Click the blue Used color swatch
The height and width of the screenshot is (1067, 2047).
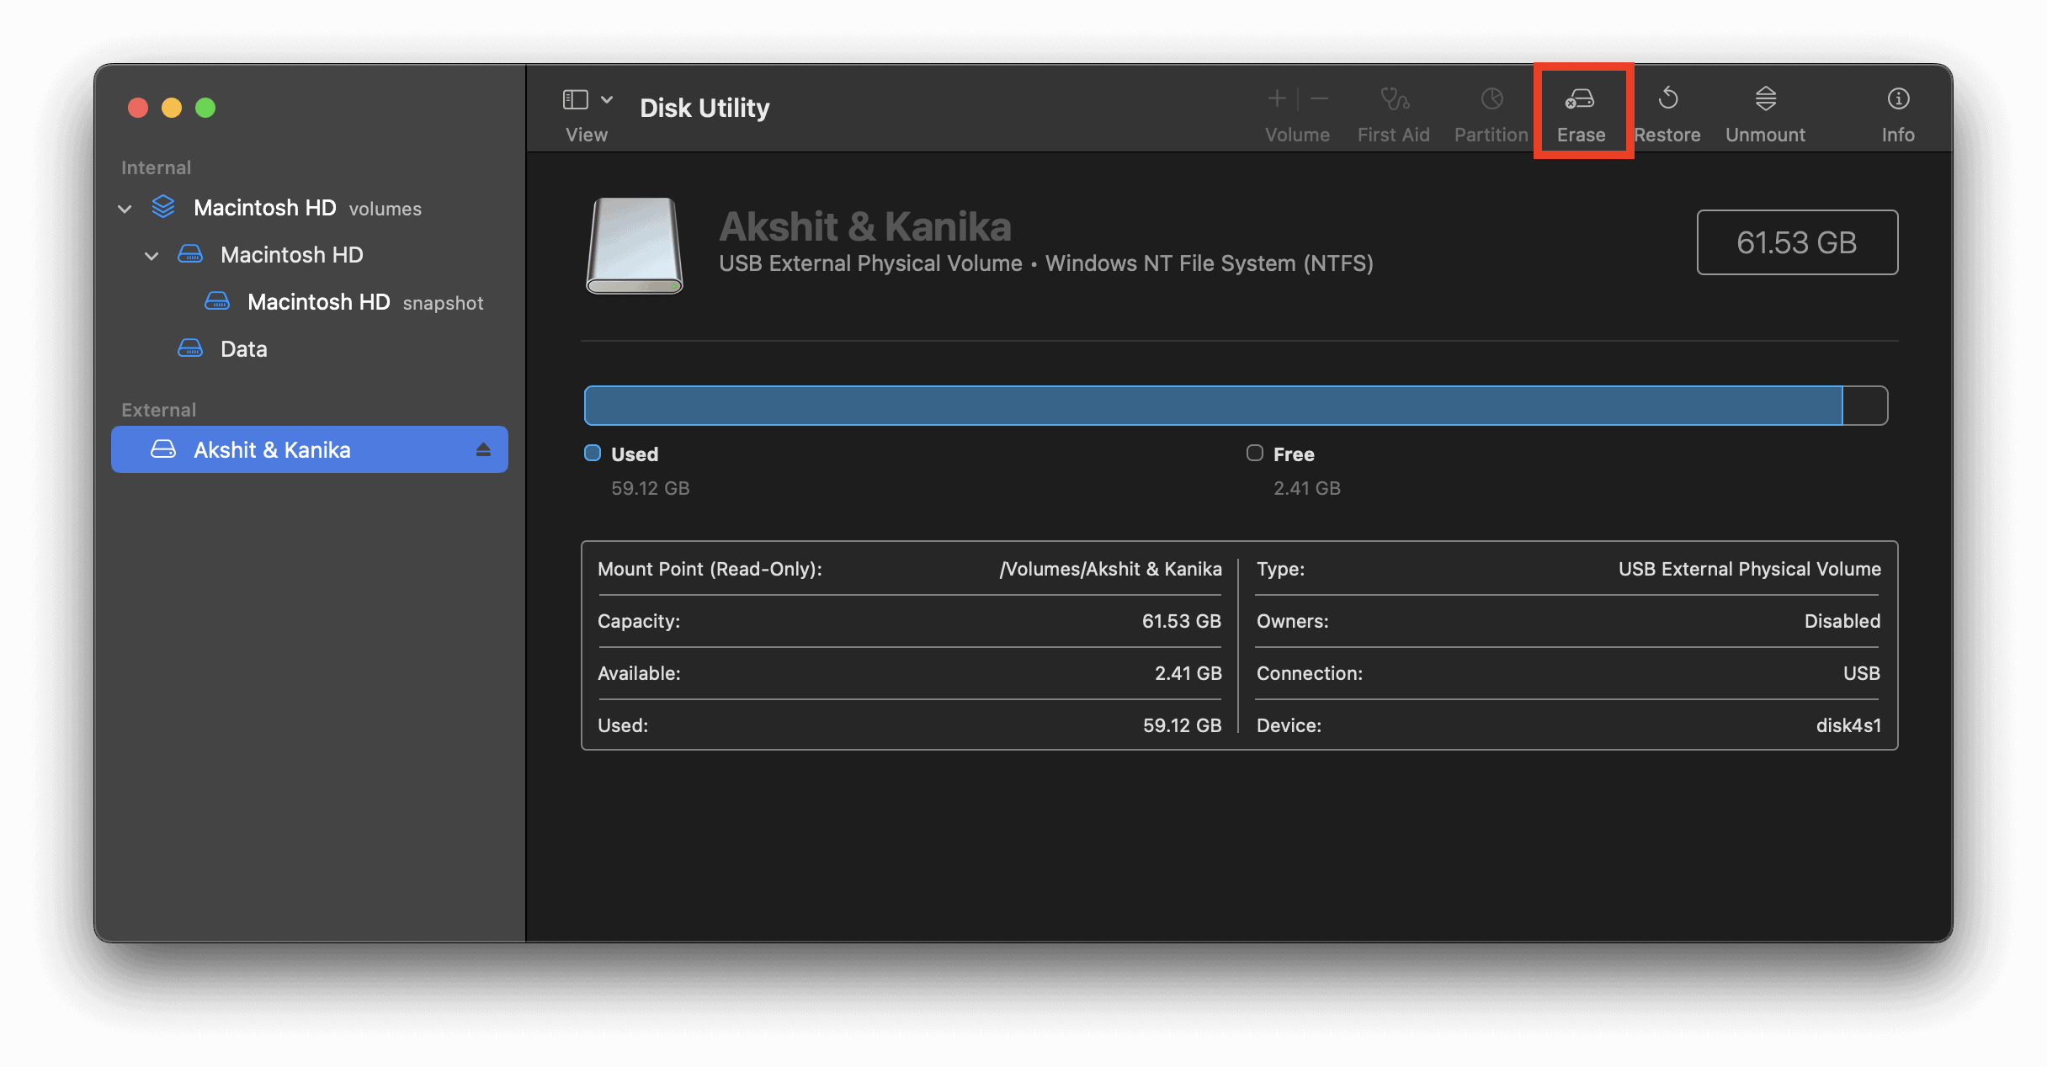[x=593, y=454]
